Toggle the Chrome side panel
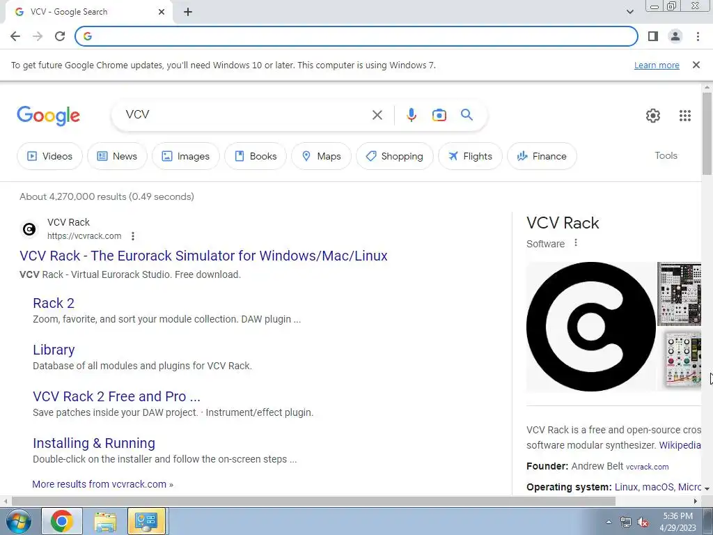713x535 pixels. tap(653, 36)
